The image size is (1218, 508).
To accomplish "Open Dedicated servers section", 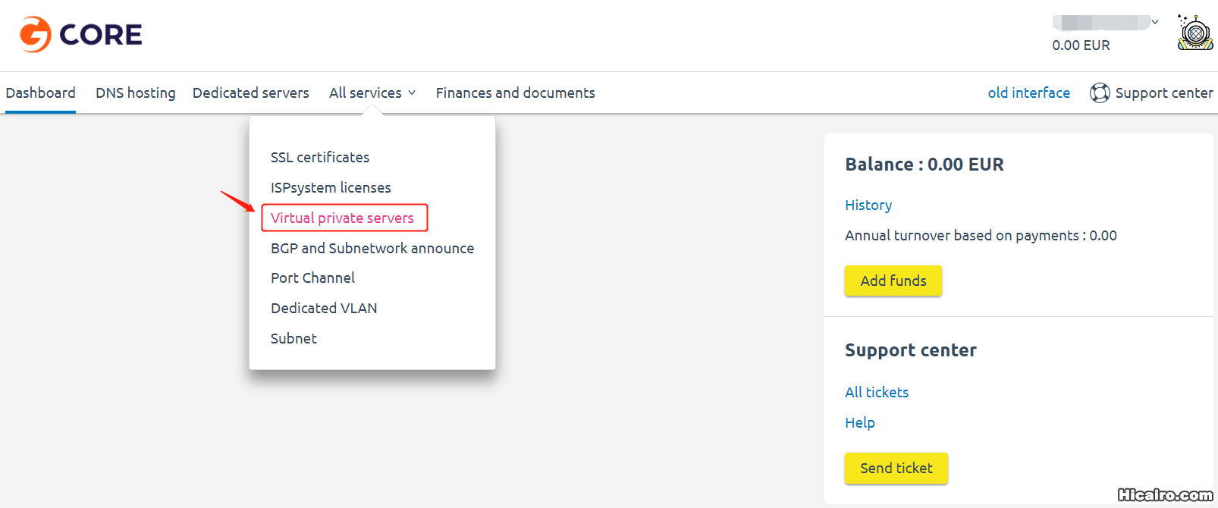I will tap(251, 93).
